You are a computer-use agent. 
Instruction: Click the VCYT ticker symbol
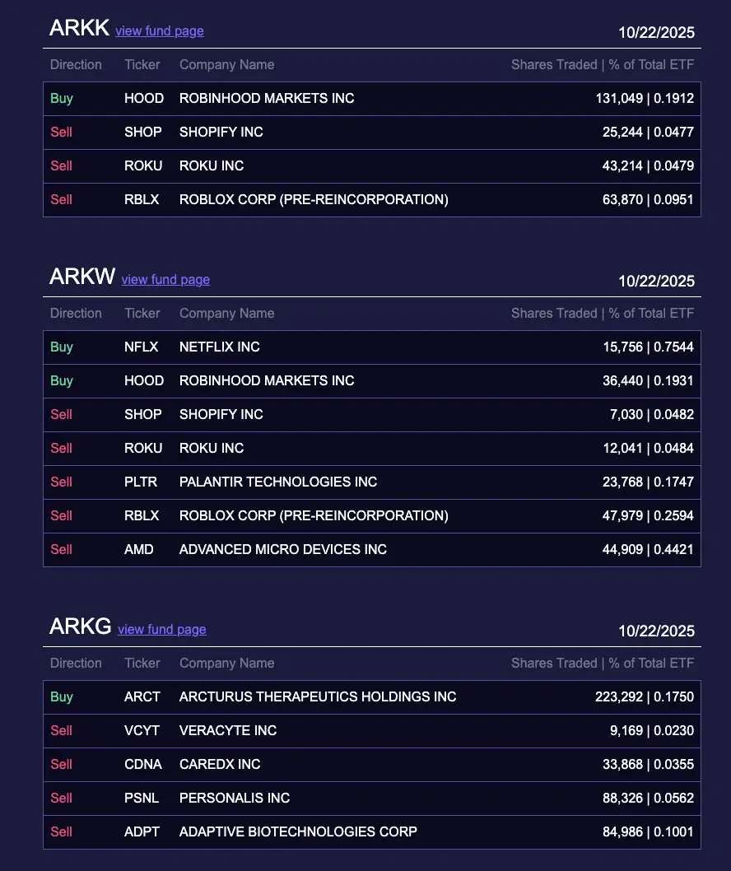tap(142, 731)
